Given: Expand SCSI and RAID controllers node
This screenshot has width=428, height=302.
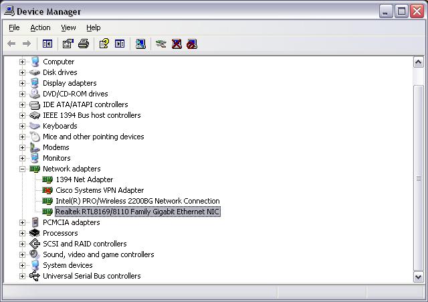Looking at the screenshot, I should 22,244.
